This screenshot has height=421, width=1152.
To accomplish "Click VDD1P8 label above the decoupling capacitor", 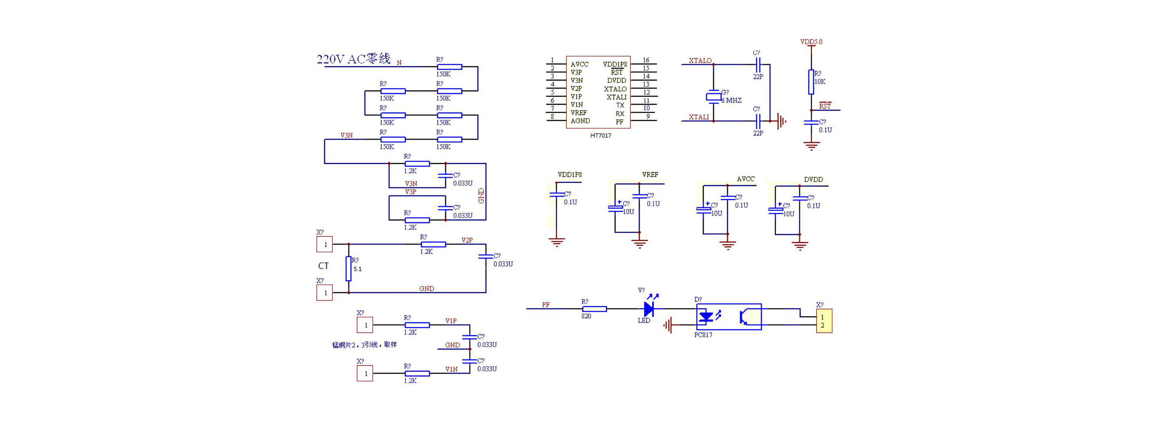I will pos(570,175).
